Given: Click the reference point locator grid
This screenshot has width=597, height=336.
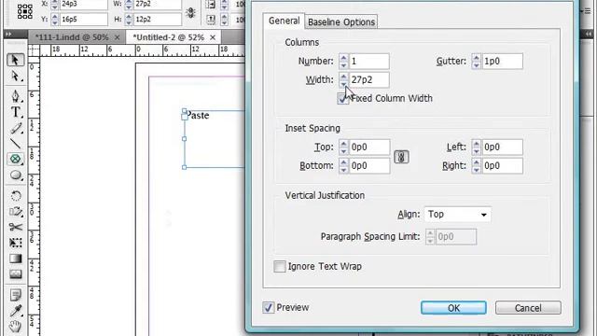Looking at the screenshot, I should 25,11.
